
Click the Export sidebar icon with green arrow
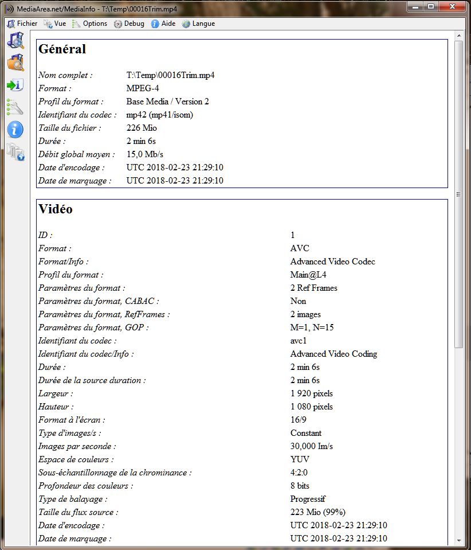[x=15, y=85]
